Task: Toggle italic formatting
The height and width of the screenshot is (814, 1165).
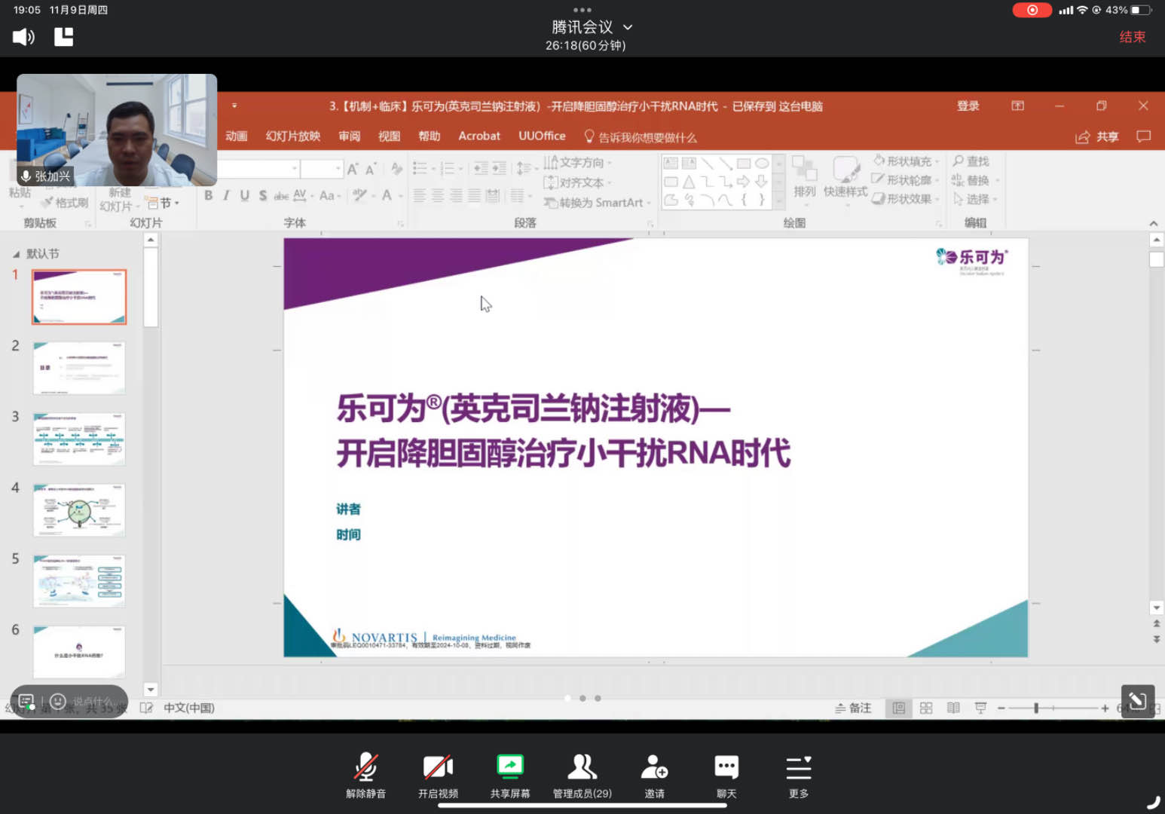Action: (226, 196)
